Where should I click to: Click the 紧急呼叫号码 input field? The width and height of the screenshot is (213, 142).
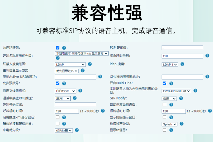tap(182, 56)
